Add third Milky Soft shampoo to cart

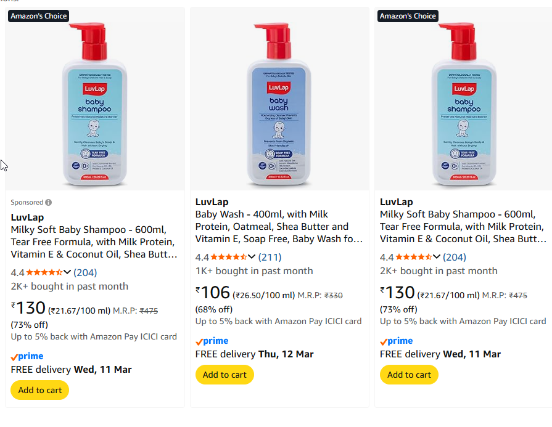coord(409,375)
